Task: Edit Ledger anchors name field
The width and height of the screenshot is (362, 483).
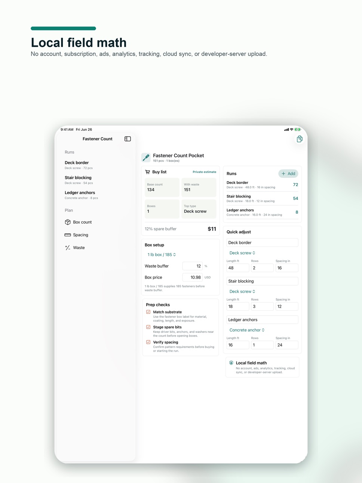Action: tap(262, 320)
